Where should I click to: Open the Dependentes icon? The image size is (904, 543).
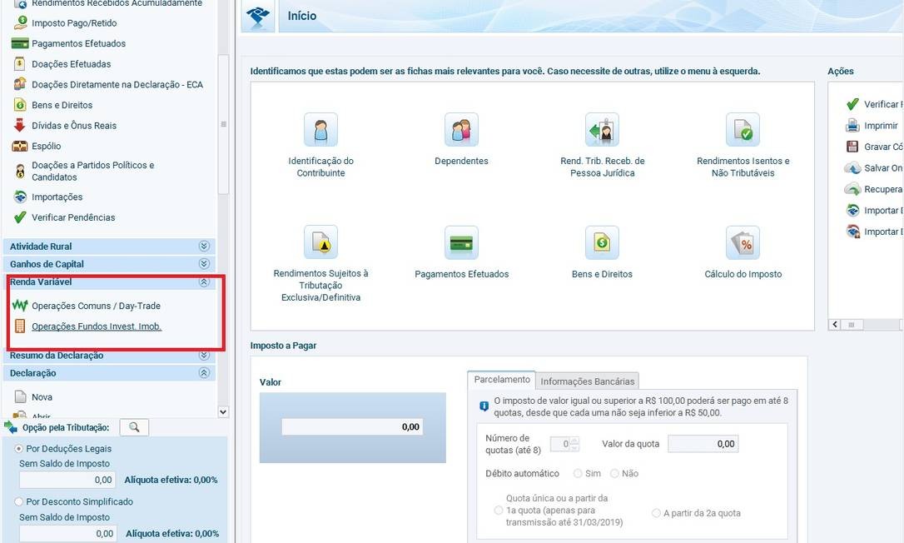tap(461, 130)
